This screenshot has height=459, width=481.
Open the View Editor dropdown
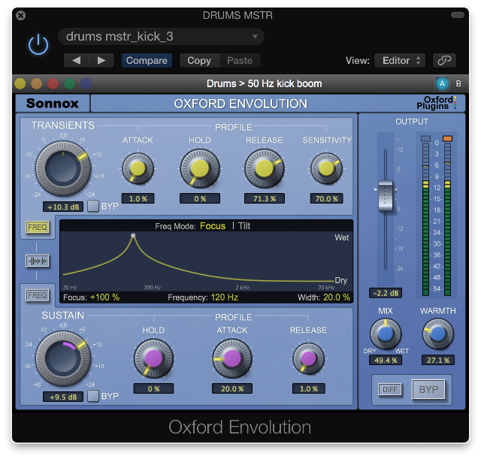pyautogui.click(x=400, y=60)
